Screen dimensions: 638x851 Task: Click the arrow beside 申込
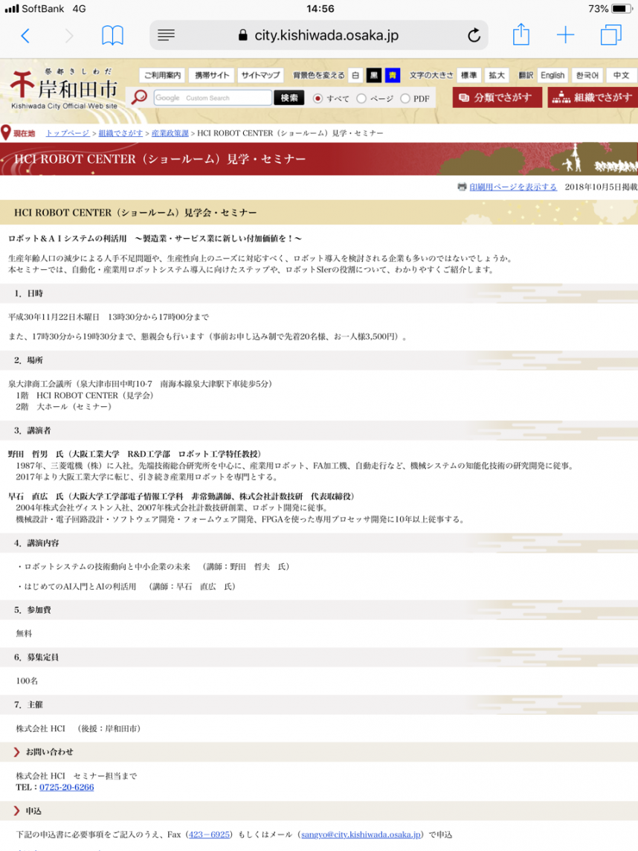pyautogui.click(x=16, y=811)
